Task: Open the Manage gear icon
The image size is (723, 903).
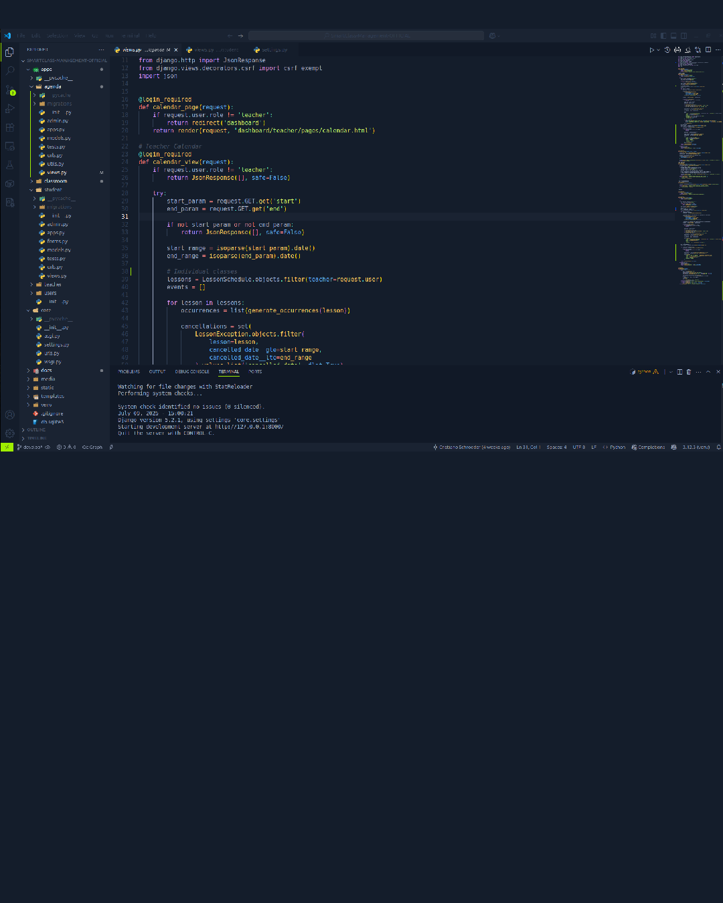Action: (9, 433)
